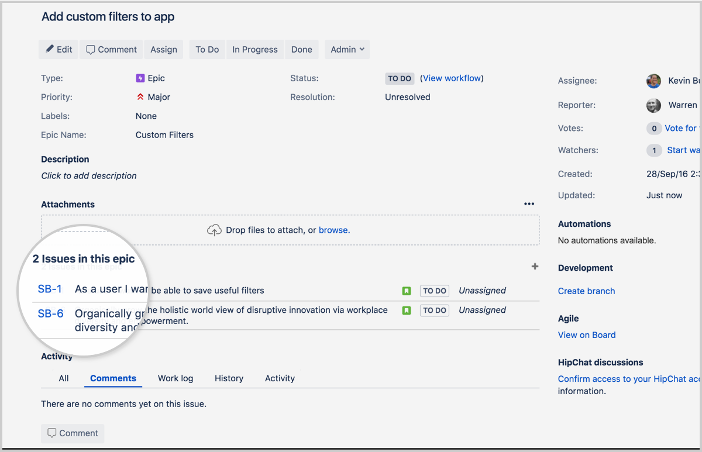
Task: Open the View workflow link
Action: click(x=452, y=78)
